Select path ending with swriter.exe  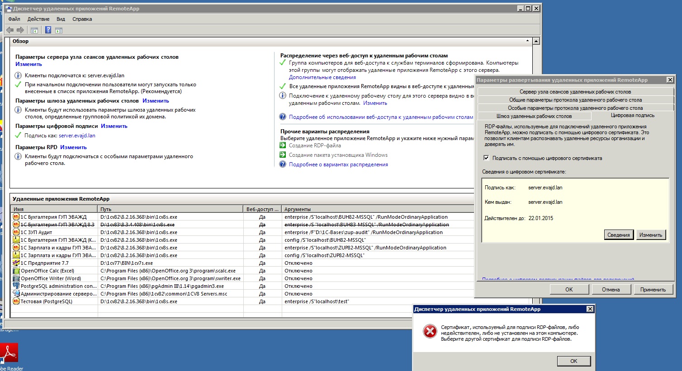(170, 278)
